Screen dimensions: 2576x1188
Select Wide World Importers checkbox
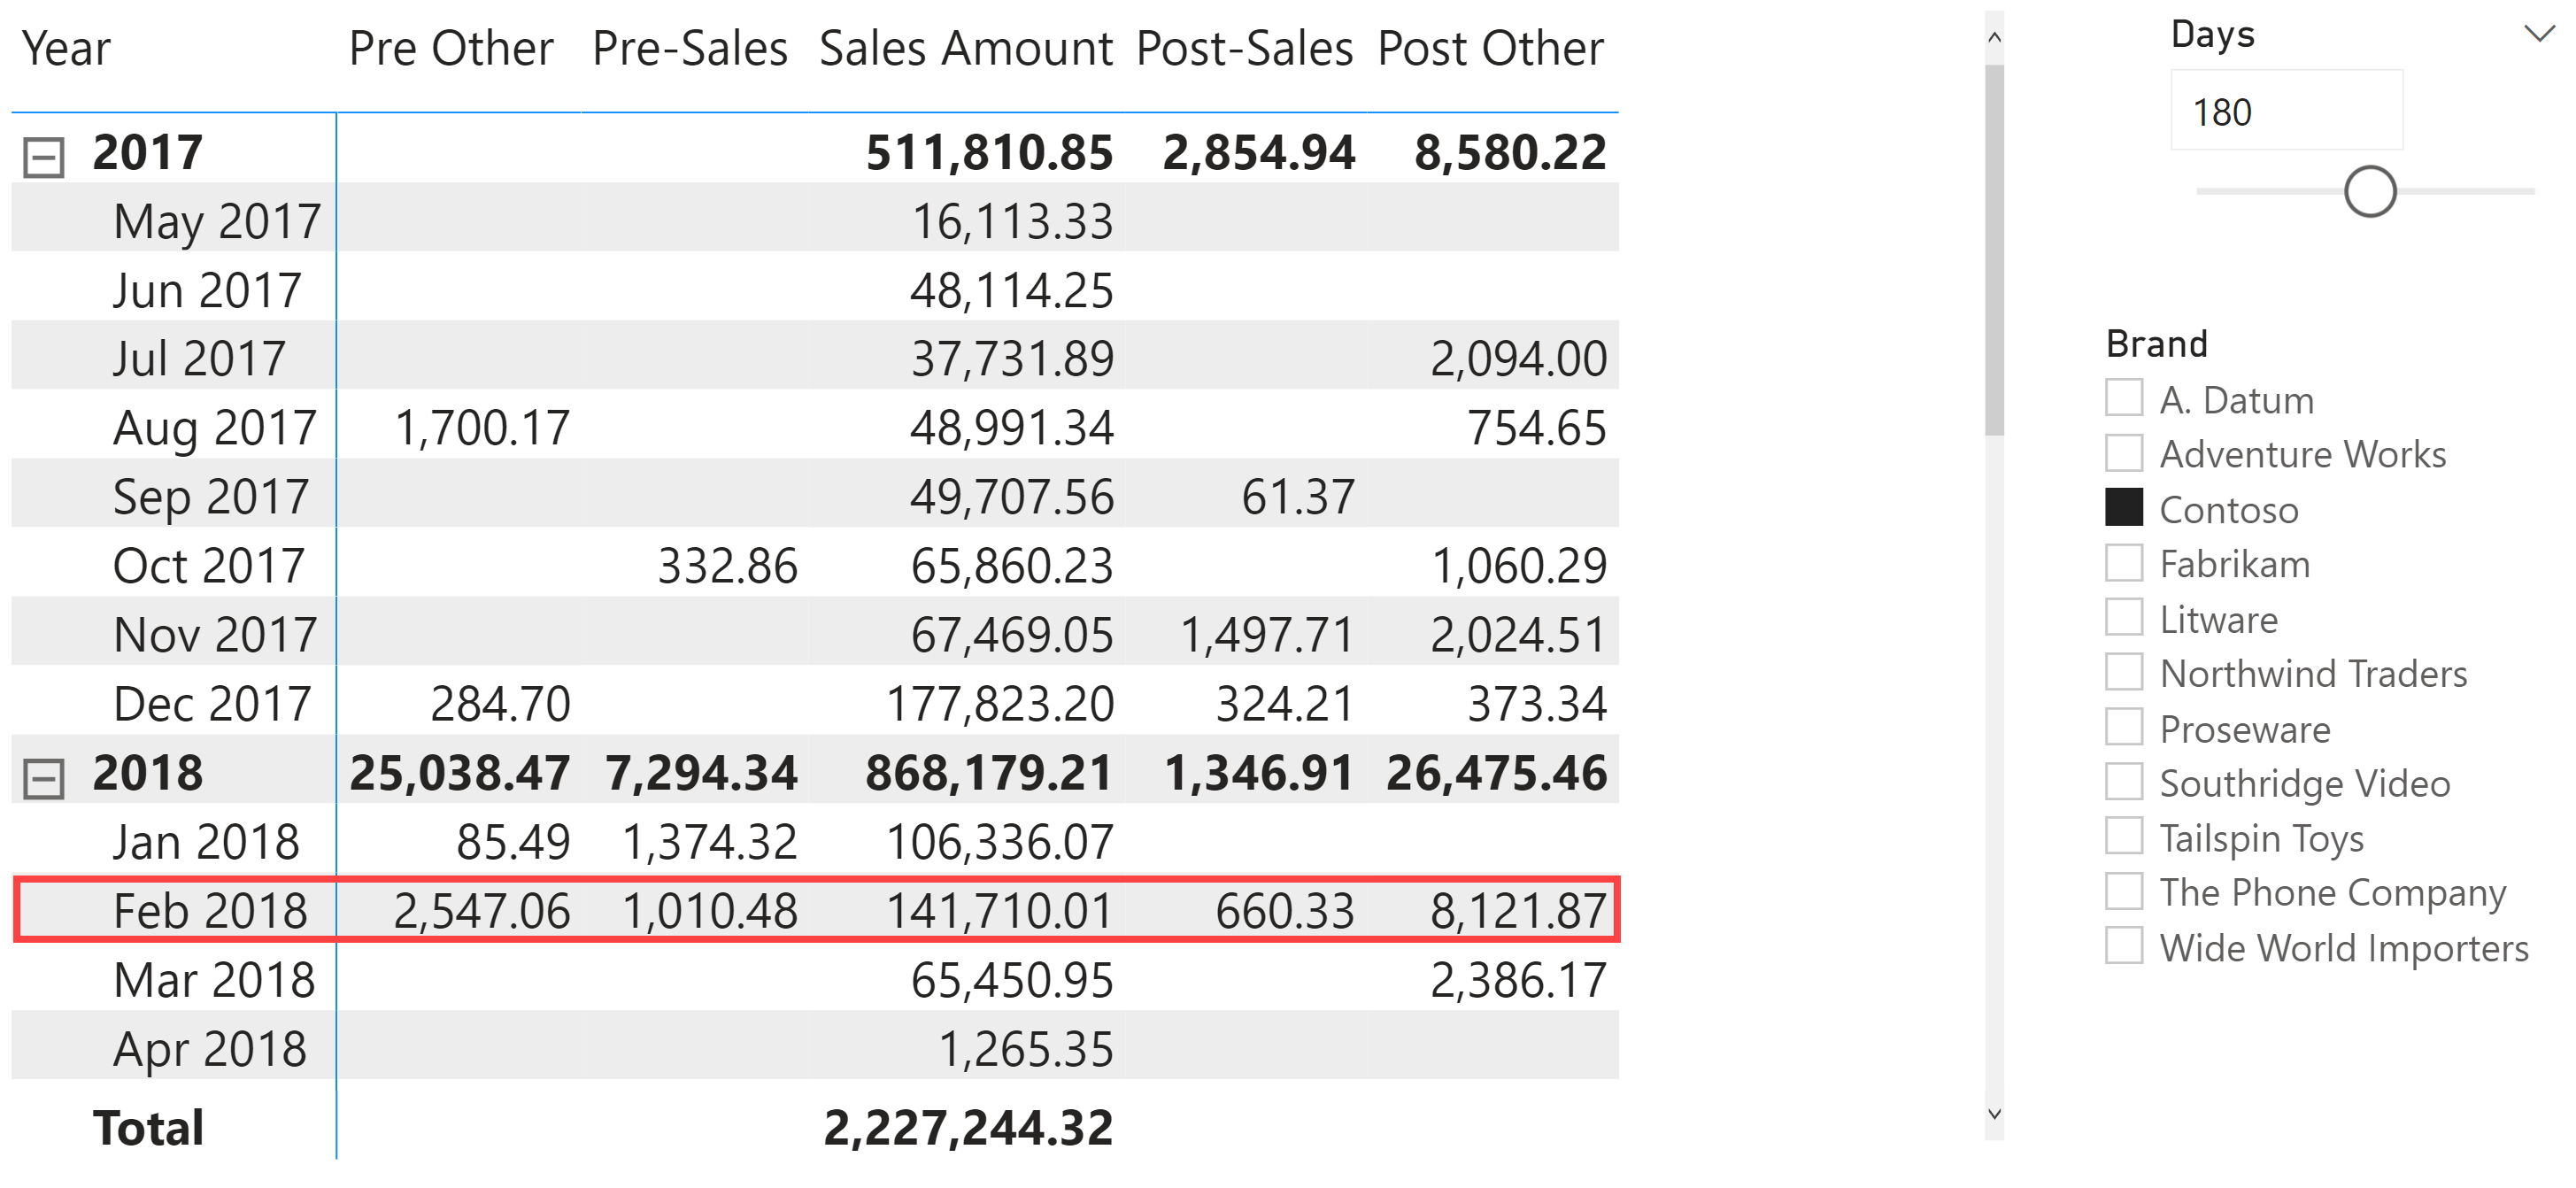(2124, 945)
